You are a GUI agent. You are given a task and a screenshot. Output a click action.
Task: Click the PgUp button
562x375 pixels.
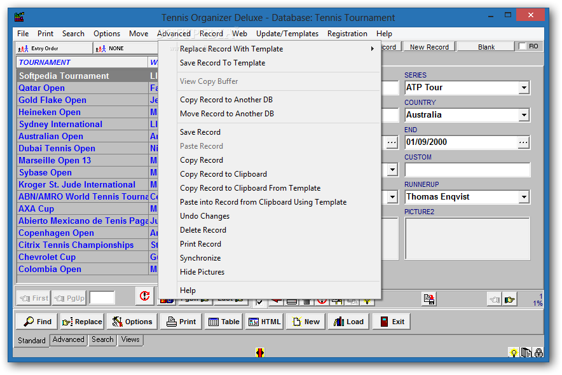pos(69,298)
